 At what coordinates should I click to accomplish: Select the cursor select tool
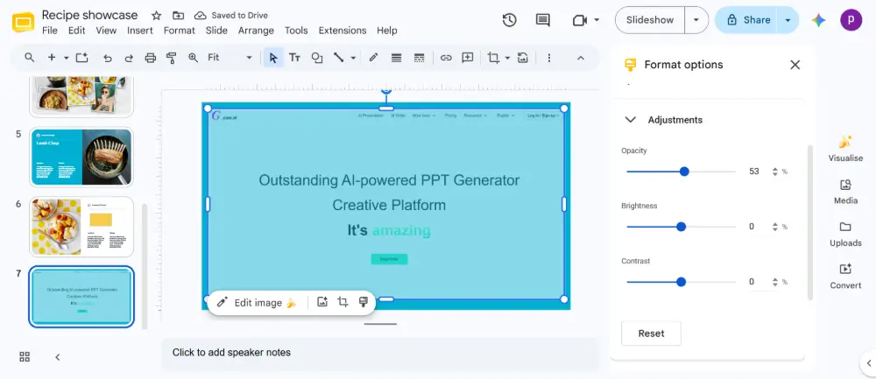(x=273, y=58)
